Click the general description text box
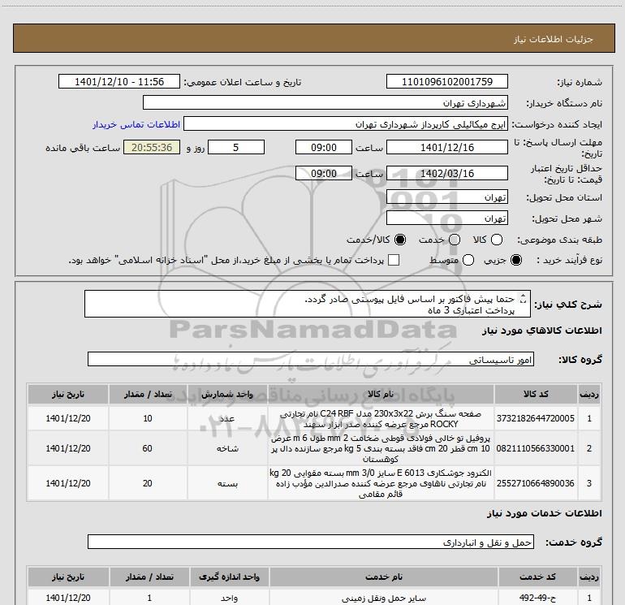Image resolution: width=625 pixels, height=605 pixels. tap(308, 305)
